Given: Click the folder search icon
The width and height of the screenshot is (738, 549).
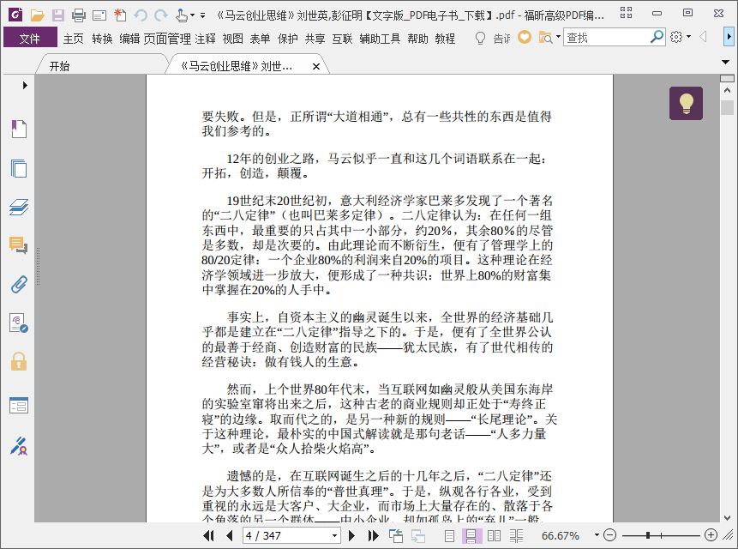Looking at the screenshot, I should coord(545,37).
